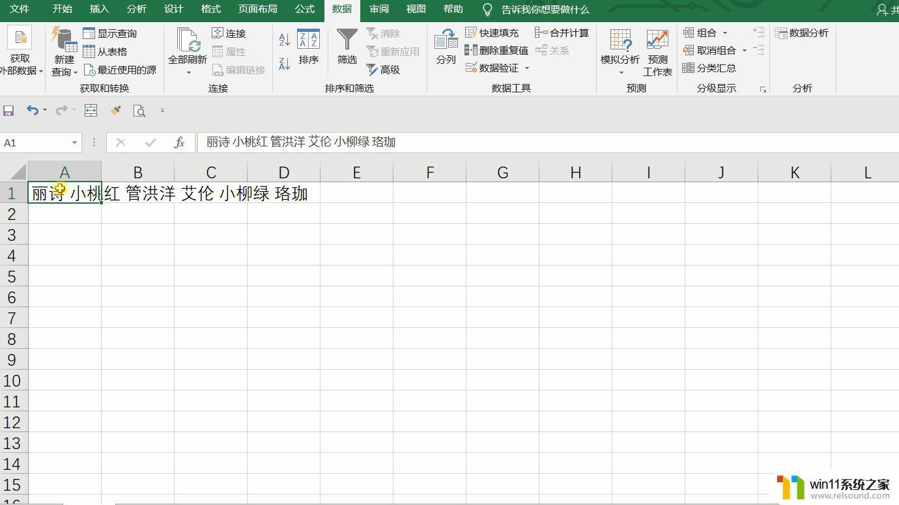Click 高级 advanced filter
The image size is (899, 505).
click(x=383, y=70)
